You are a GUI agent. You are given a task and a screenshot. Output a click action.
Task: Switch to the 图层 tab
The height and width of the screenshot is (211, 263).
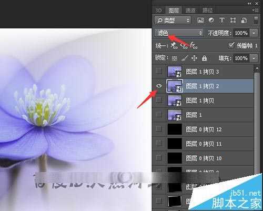tap(174, 10)
